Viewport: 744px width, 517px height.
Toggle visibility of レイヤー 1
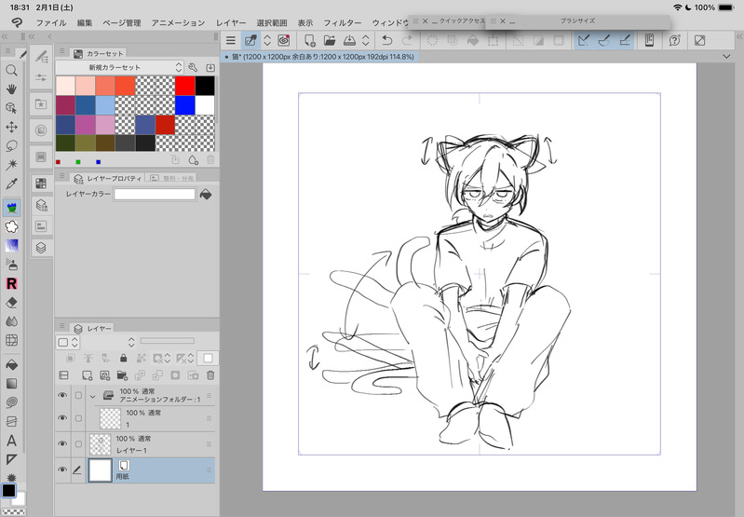[x=62, y=444]
